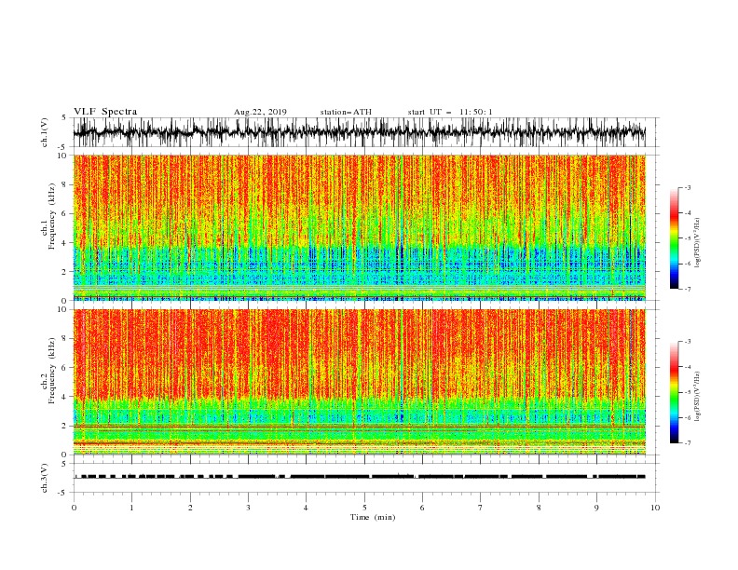Click the time axis tick label "10"
The width and height of the screenshot is (738, 570).
(655, 508)
